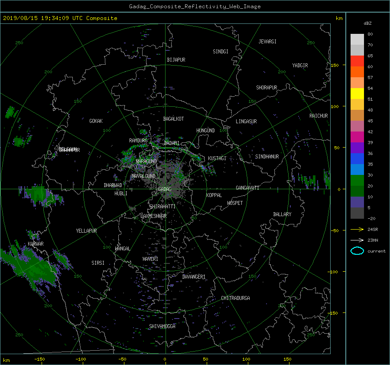The height and width of the screenshot is (365, 390).
Task: Click the GANGAVATI city label
Action: click(x=247, y=188)
